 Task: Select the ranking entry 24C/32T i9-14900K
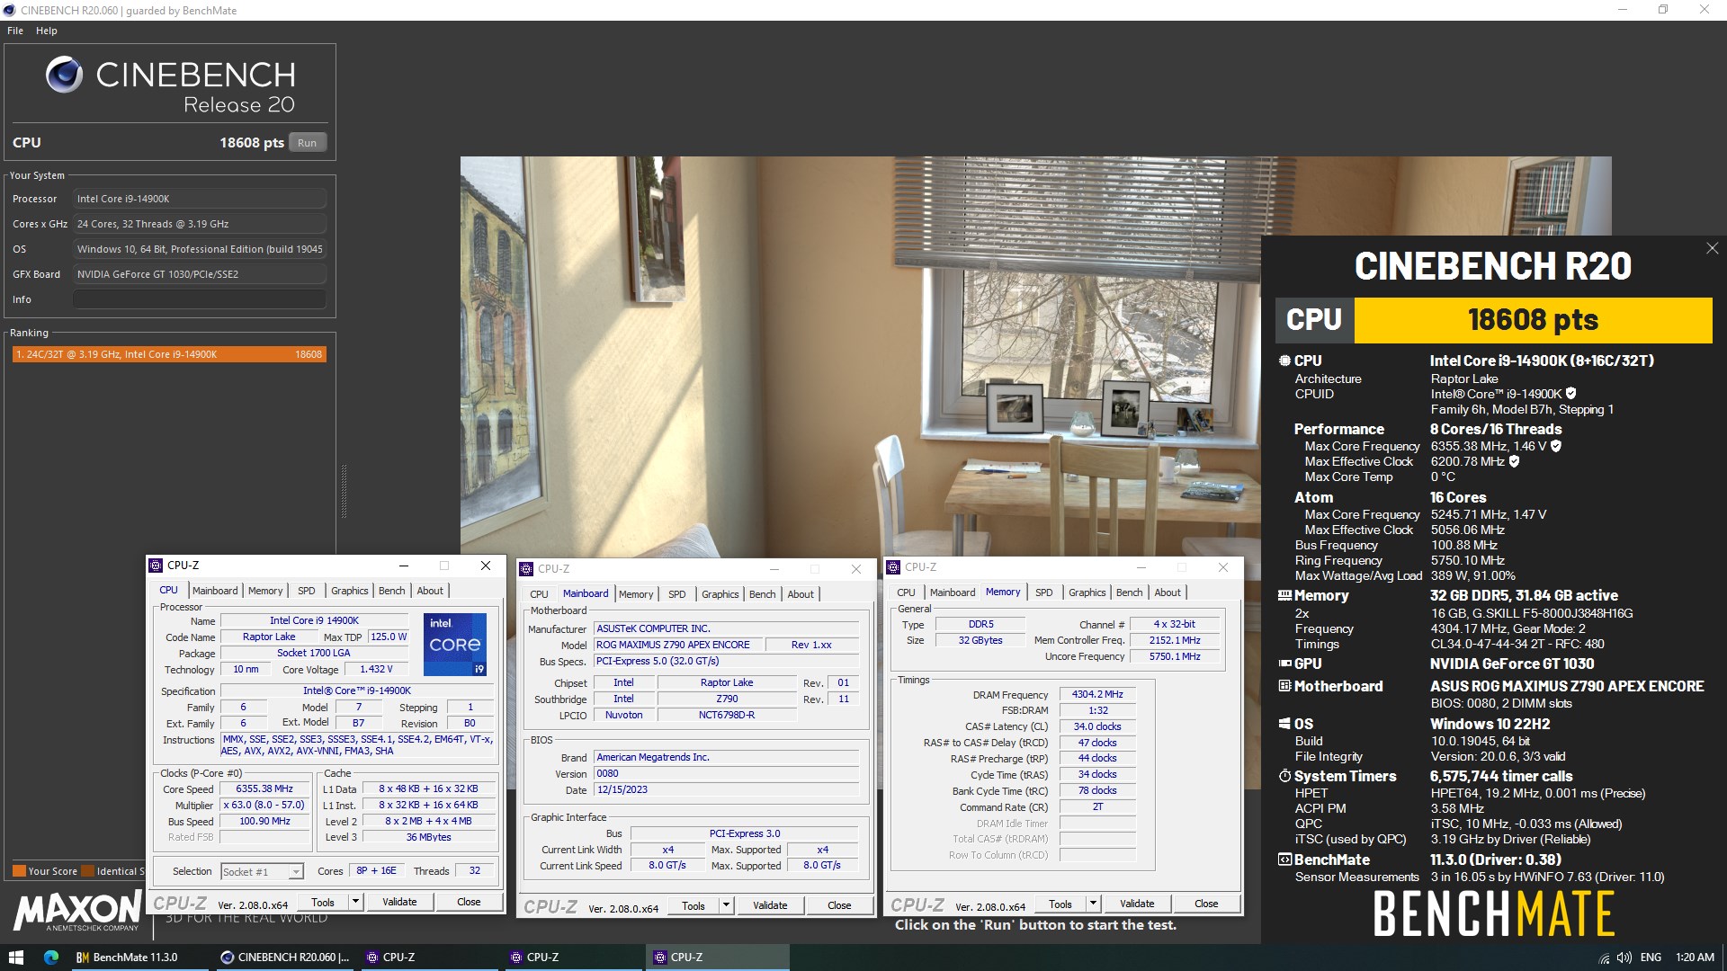(169, 354)
